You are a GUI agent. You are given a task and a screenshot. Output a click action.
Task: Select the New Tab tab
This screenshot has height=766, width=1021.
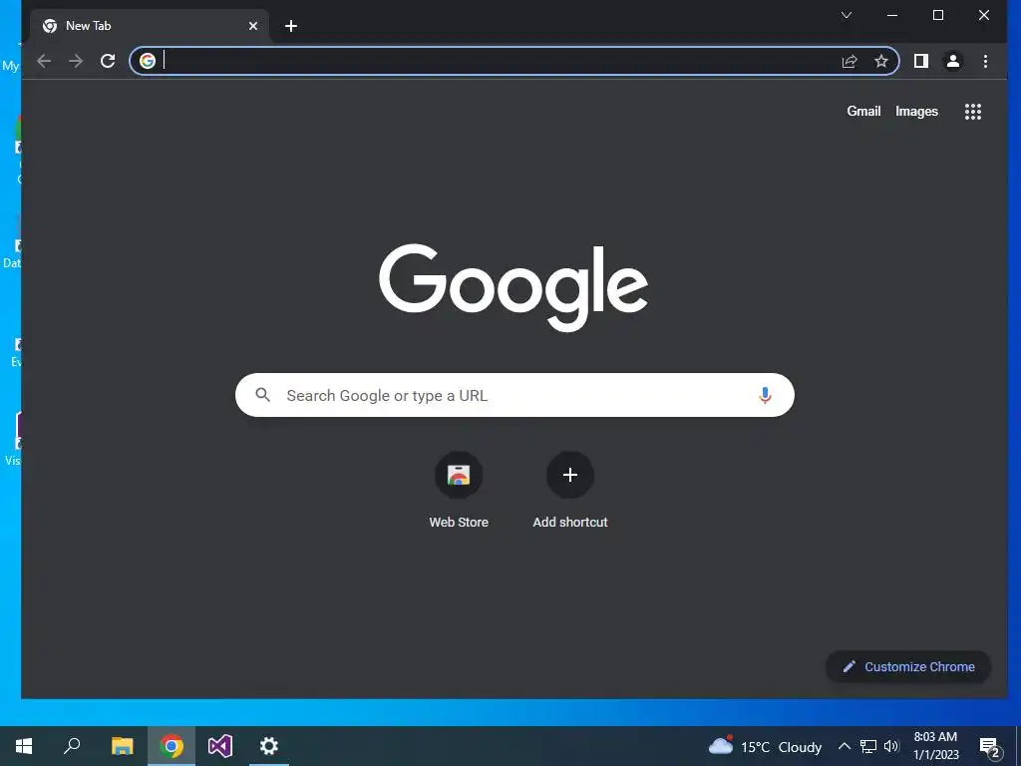150,26
